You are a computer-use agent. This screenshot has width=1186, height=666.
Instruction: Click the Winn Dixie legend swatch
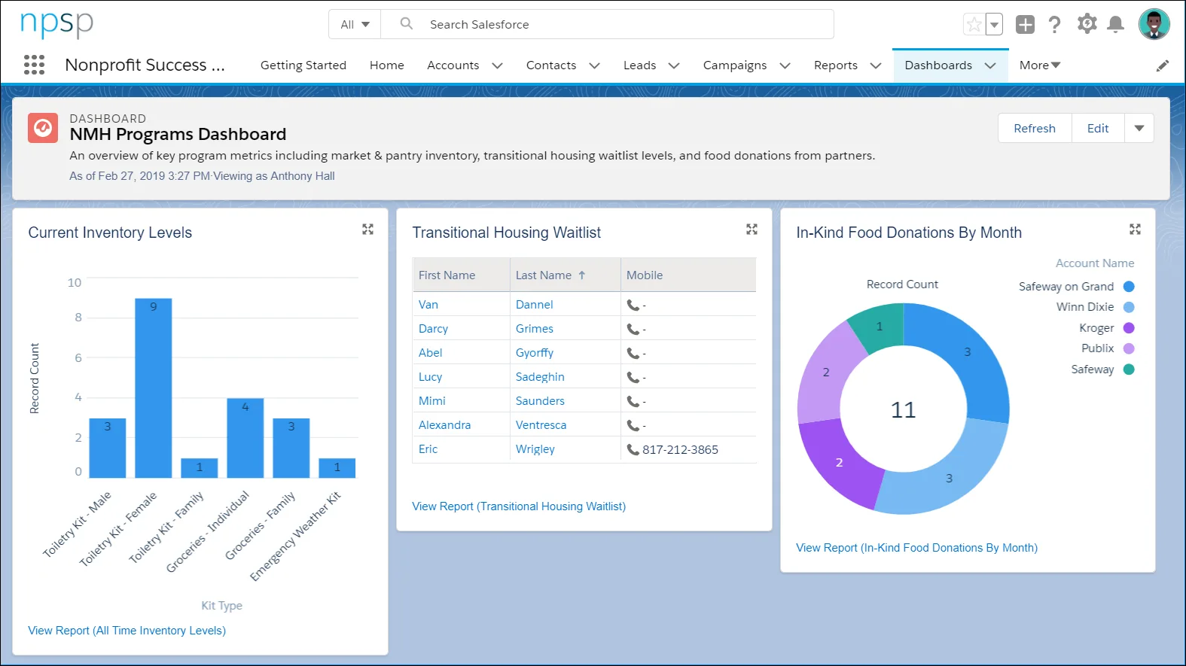1129,307
